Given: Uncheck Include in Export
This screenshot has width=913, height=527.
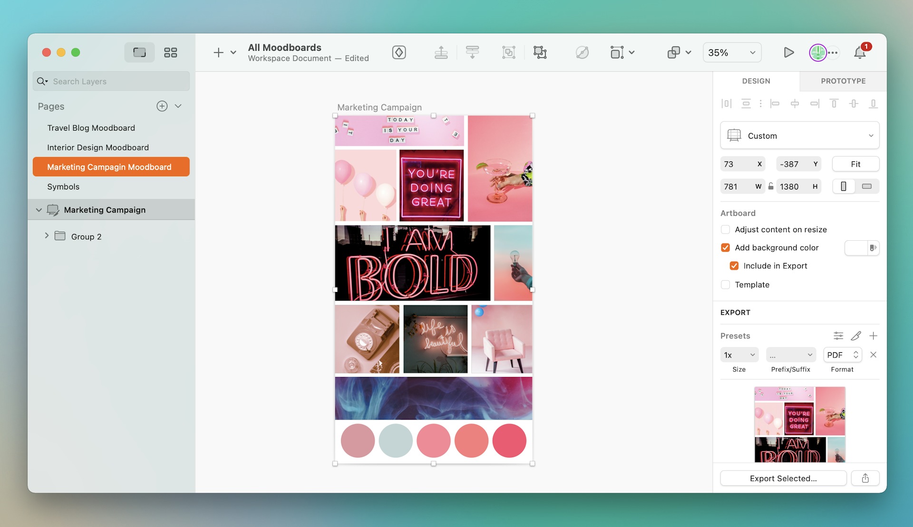Looking at the screenshot, I should point(734,265).
